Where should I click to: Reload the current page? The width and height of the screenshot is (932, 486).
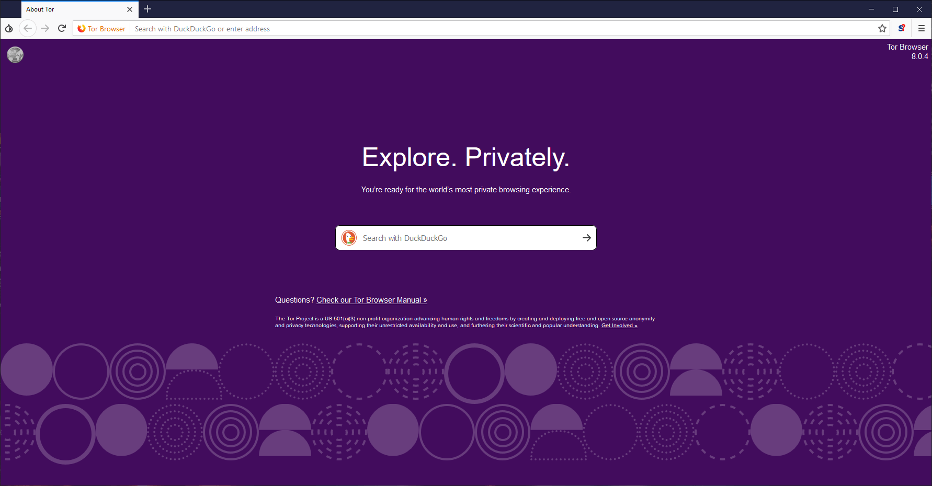[62, 28]
